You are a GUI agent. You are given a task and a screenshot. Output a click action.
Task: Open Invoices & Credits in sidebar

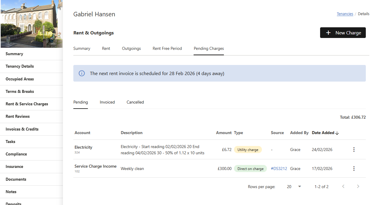coord(22,129)
